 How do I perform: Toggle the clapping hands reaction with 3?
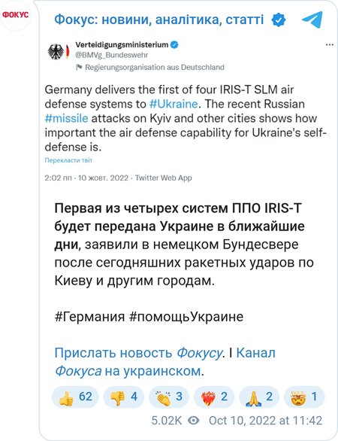coord(168,397)
